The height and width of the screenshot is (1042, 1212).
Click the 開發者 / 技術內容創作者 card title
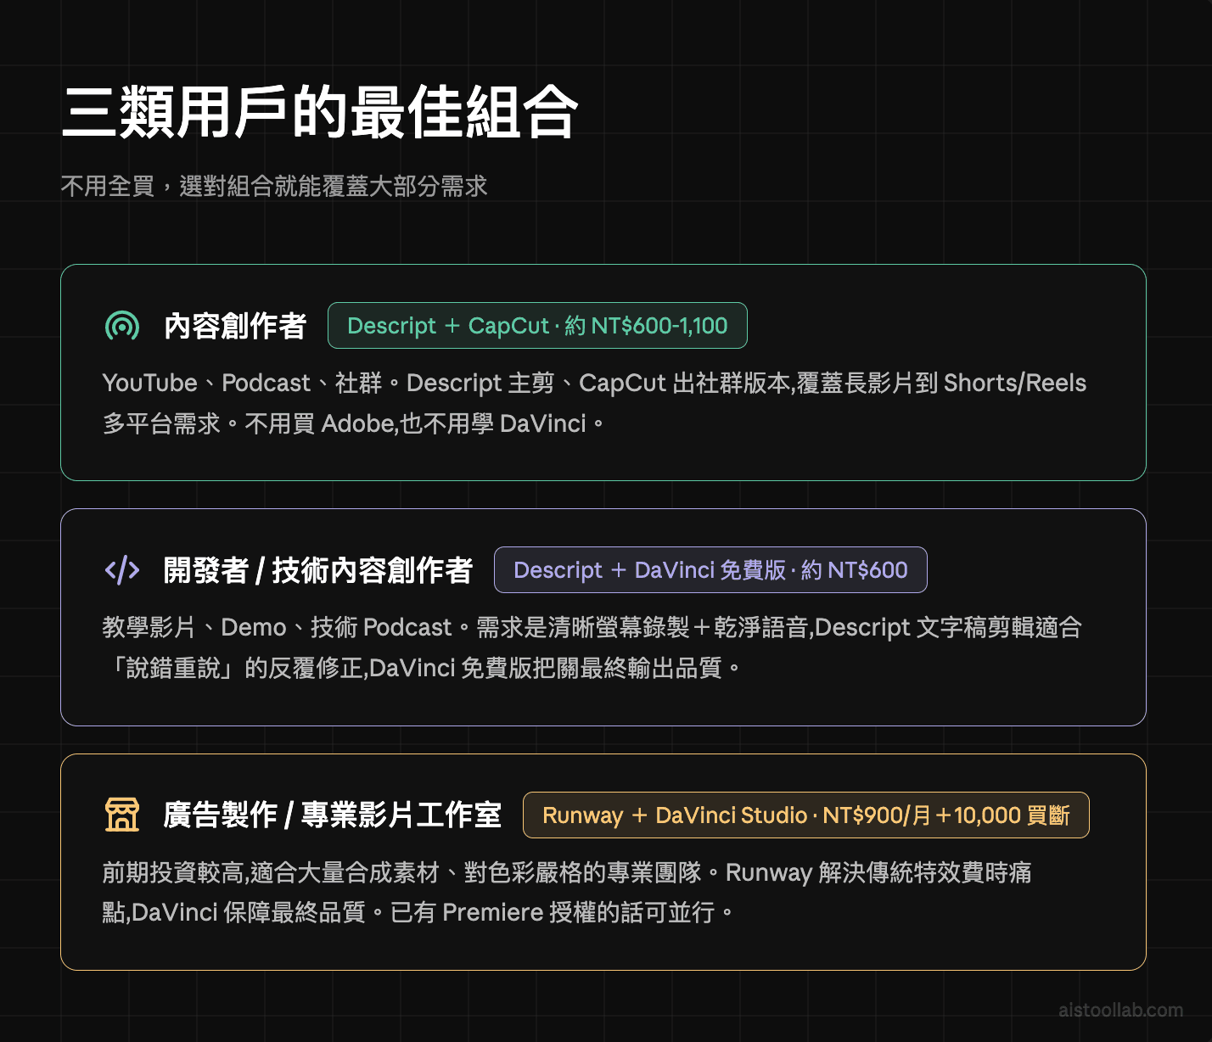point(317,570)
